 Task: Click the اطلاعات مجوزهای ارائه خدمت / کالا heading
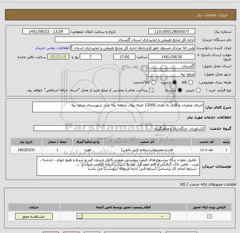tap(208, 184)
